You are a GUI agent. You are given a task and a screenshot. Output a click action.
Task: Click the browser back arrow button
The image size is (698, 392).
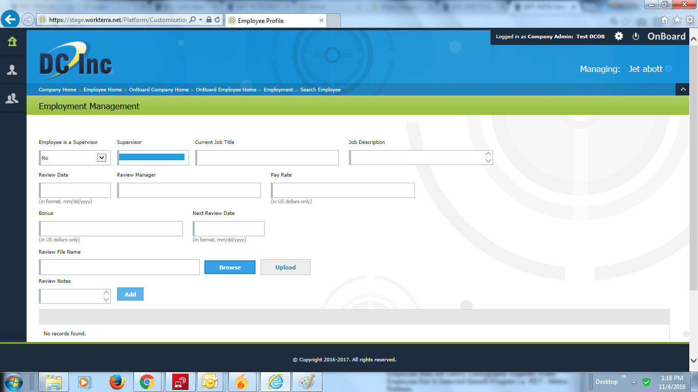[10, 20]
